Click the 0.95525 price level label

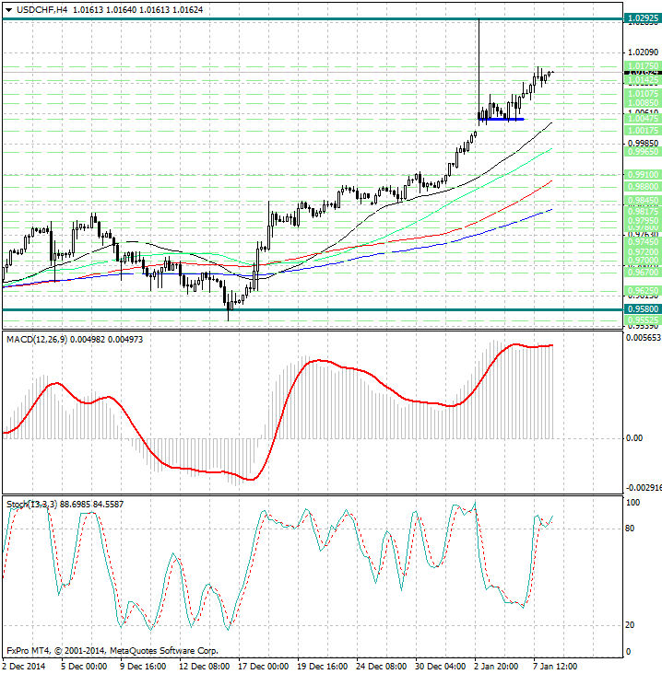pyautogui.click(x=643, y=320)
